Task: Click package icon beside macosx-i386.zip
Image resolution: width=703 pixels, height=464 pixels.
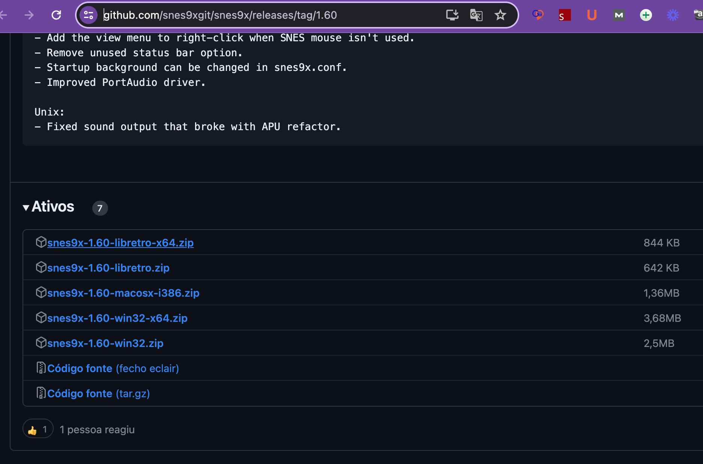Action: [x=41, y=292]
